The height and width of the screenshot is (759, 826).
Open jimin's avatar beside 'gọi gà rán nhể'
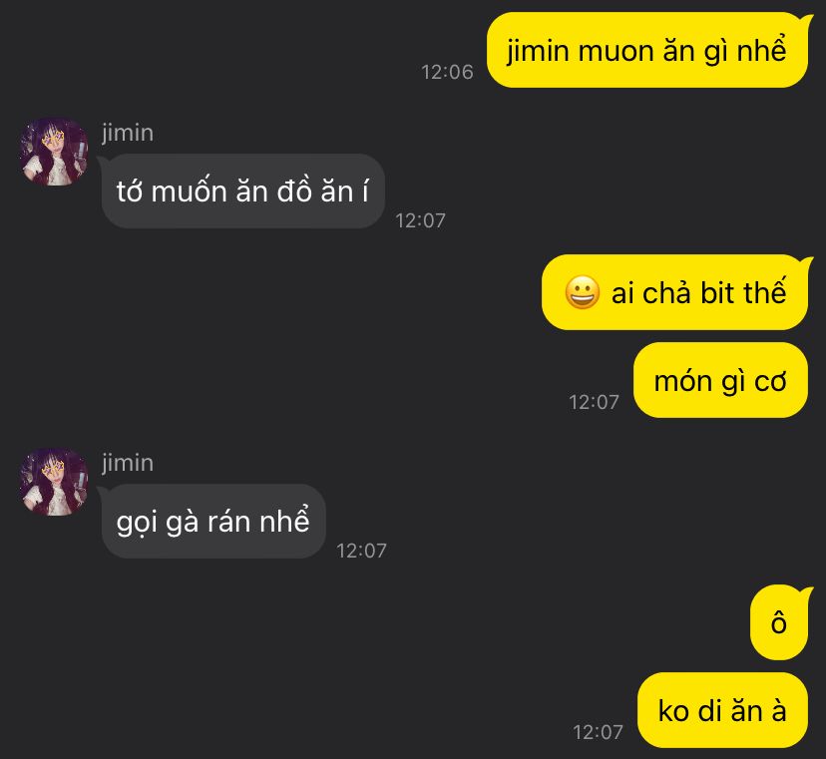54,482
